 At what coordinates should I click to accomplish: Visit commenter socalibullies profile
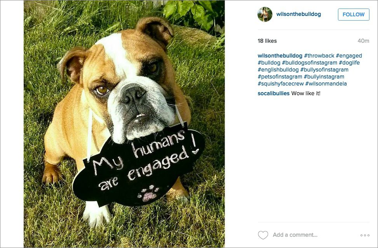click(273, 93)
